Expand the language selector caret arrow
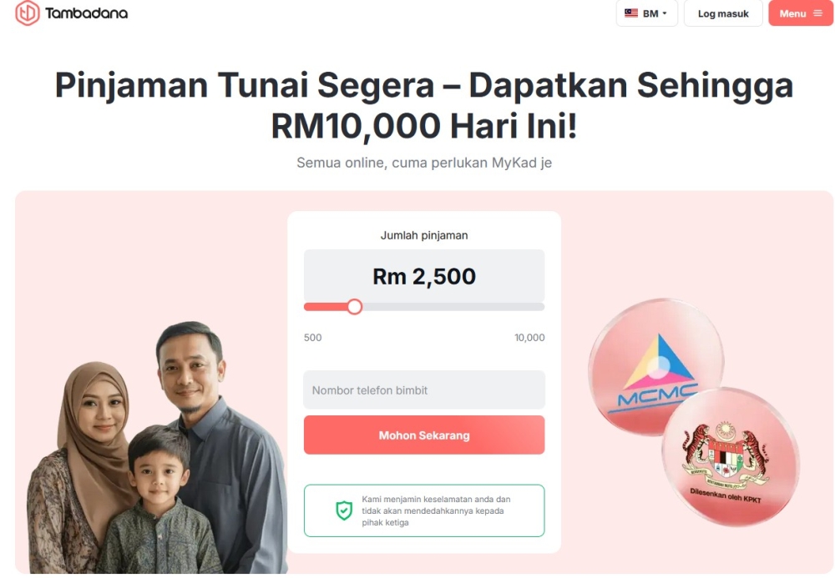This screenshot has height=578, width=835. [x=665, y=13]
